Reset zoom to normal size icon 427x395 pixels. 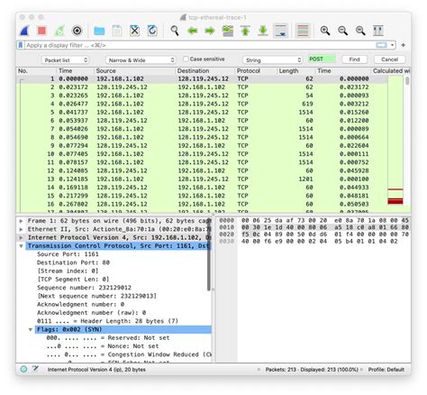360,31
